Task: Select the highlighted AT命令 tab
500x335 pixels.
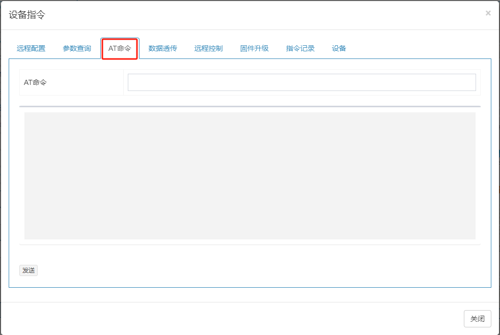Action: (x=120, y=49)
